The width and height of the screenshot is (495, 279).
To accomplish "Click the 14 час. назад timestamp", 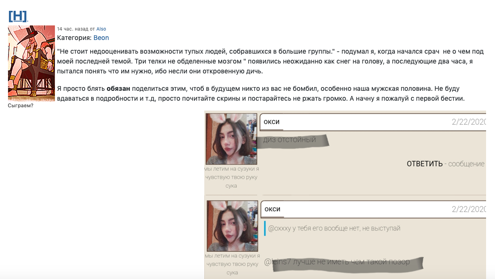I will [73, 29].
